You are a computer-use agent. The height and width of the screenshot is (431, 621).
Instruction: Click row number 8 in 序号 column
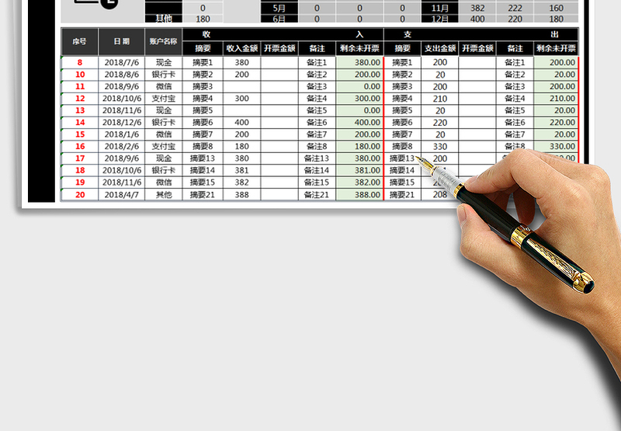point(79,62)
